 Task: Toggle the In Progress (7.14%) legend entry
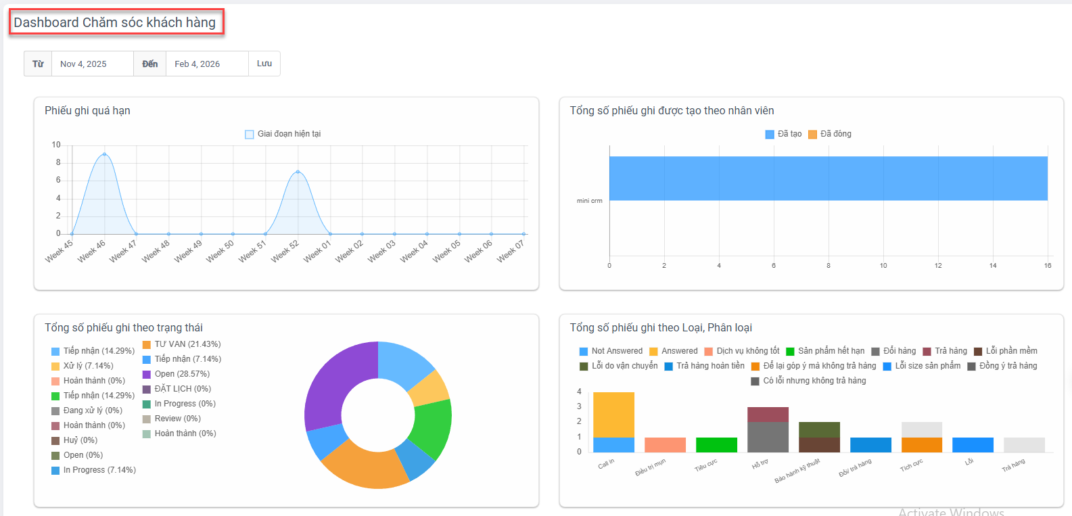93,470
